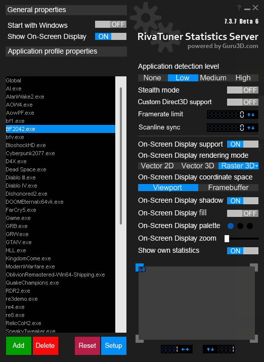264x362 pixels.
Task: Select Vector 2D rendering mode
Action: pyautogui.click(x=157, y=166)
